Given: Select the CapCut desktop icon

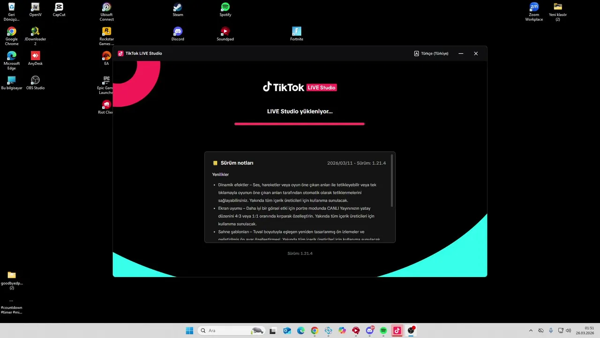Looking at the screenshot, I should (59, 10).
